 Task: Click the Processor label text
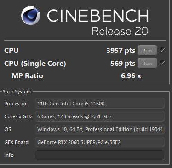[16, 104]
